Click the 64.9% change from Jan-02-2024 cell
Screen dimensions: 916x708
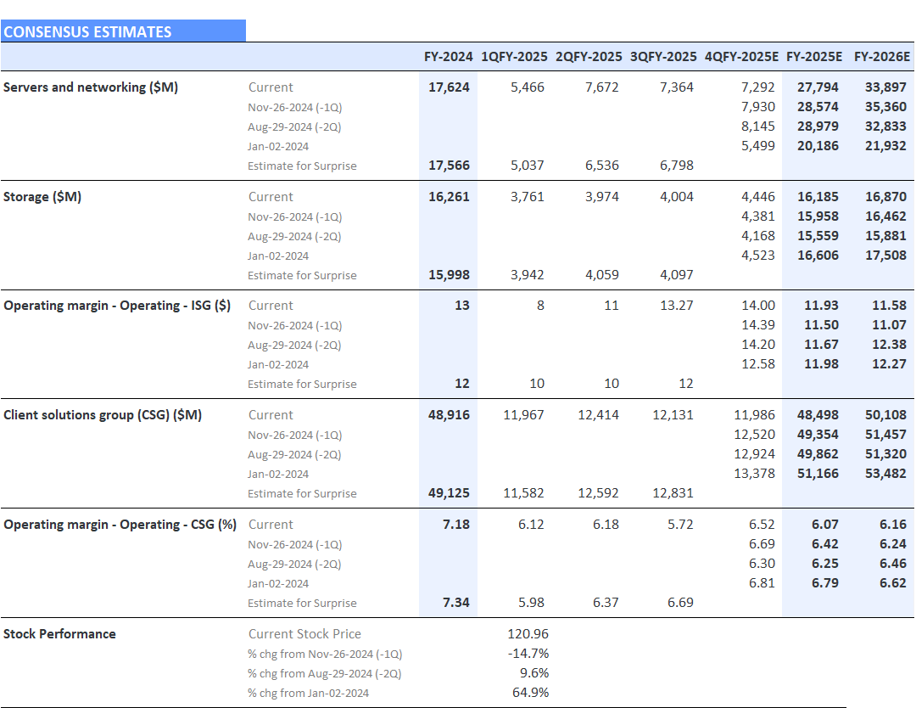[x=529, y=693]
